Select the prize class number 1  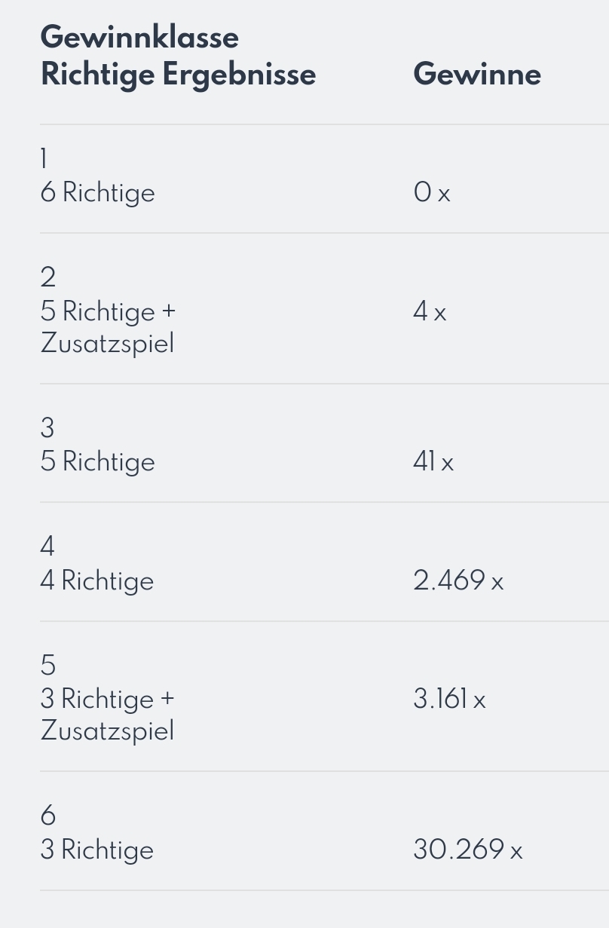pos(44,159)
